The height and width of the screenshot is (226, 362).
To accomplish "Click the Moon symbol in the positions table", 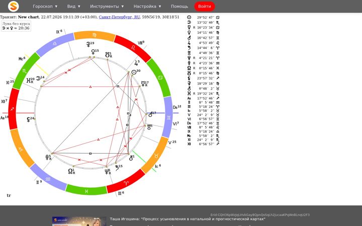I will coord(189,23).
